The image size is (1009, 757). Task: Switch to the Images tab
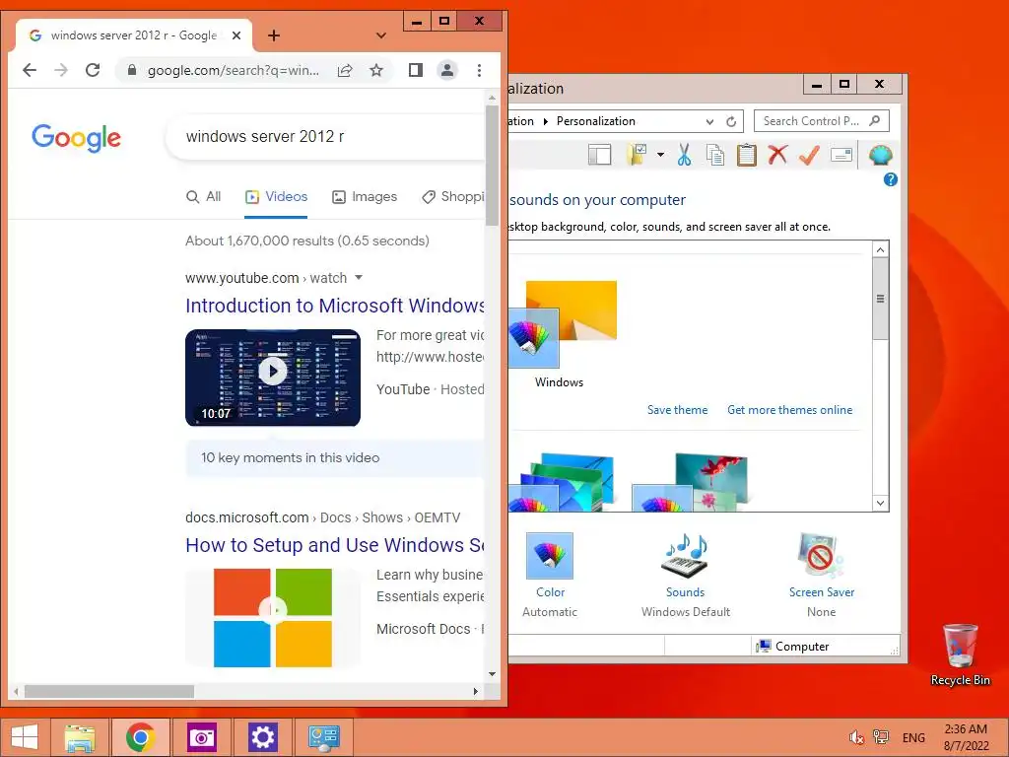pyautogui.click(x=365, y=197)
